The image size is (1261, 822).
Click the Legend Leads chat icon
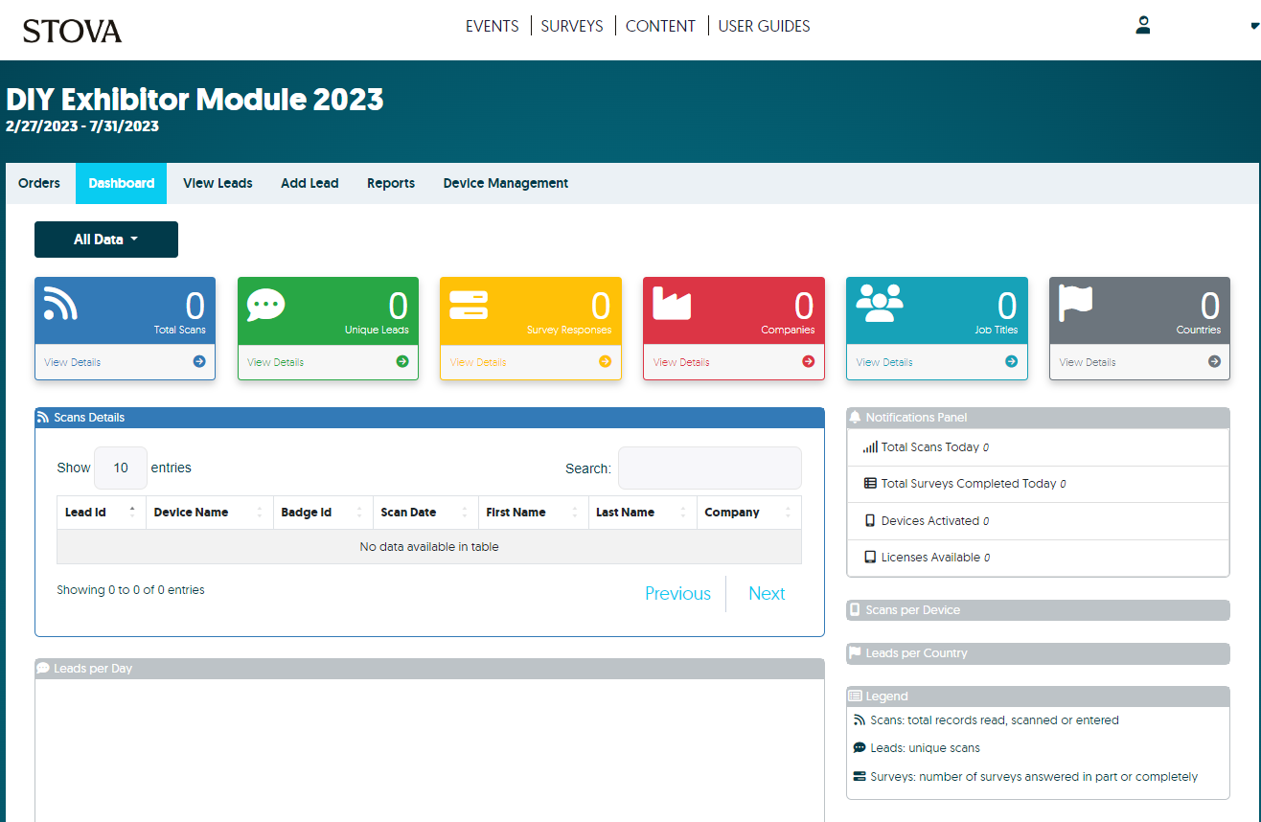[x=860, y=748]
